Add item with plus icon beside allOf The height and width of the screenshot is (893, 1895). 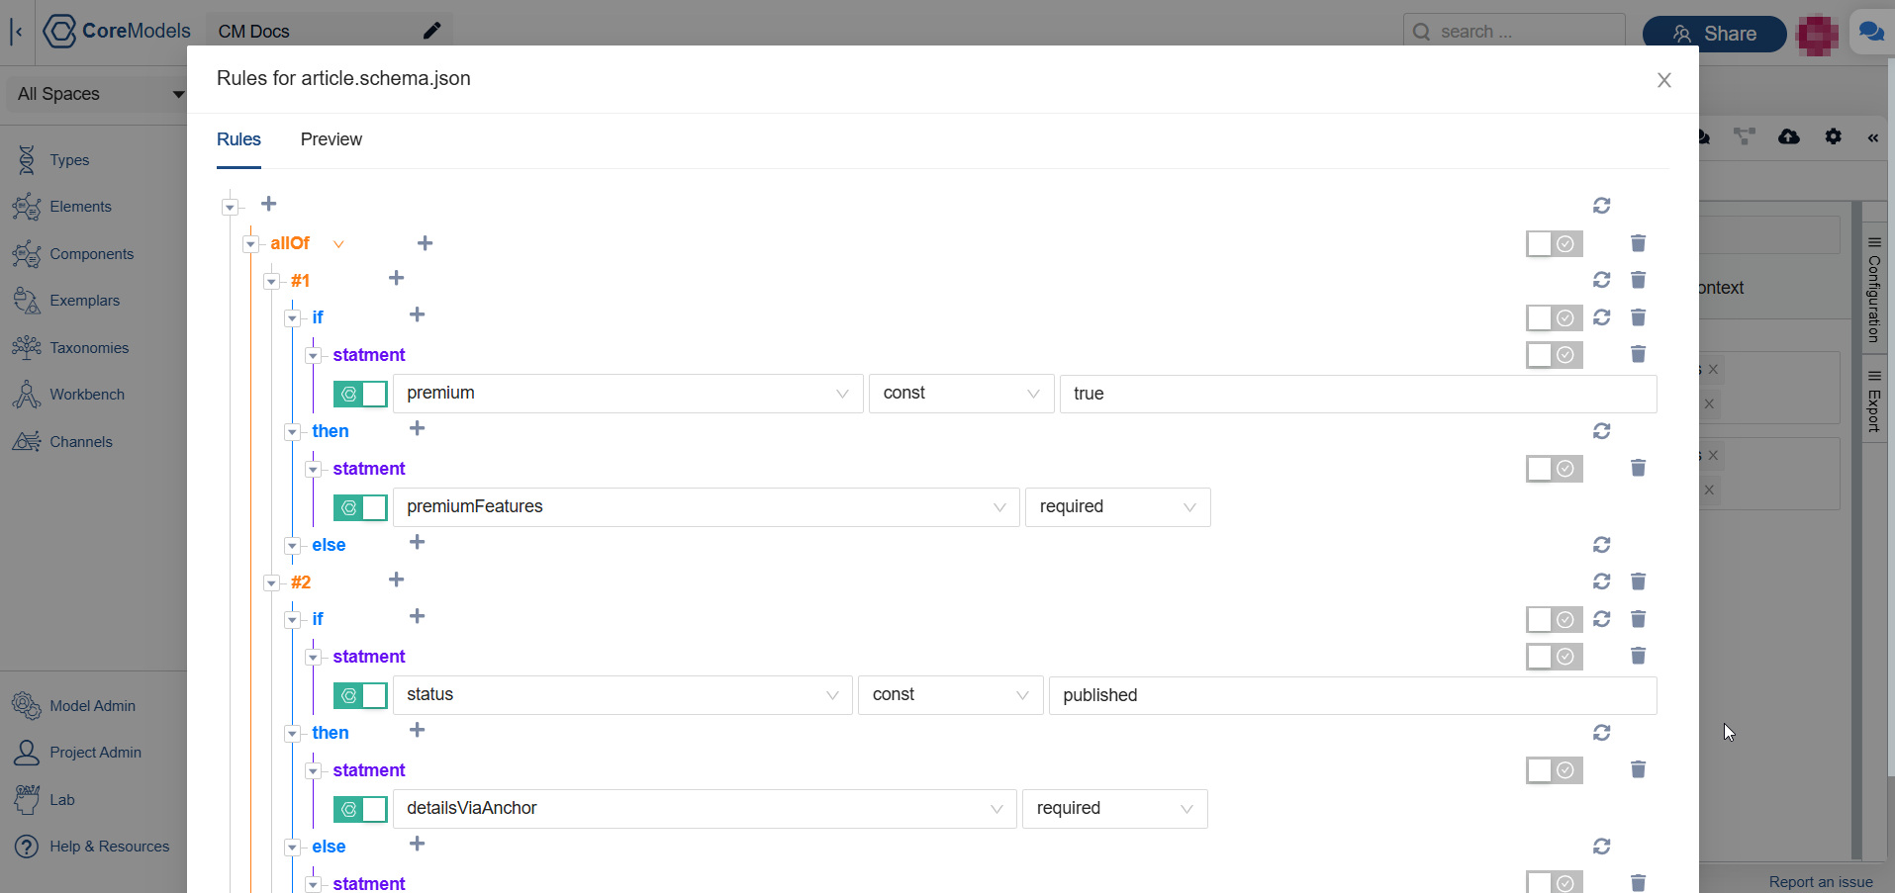(x=425, y=243)
